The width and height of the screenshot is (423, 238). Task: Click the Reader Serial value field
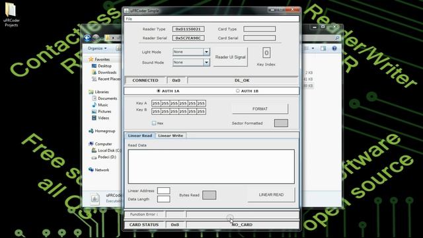coord(188,38)
